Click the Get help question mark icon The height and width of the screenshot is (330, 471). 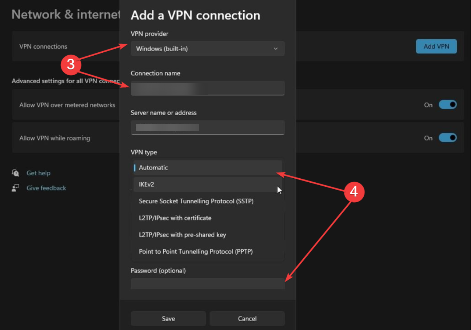[15, 173]
